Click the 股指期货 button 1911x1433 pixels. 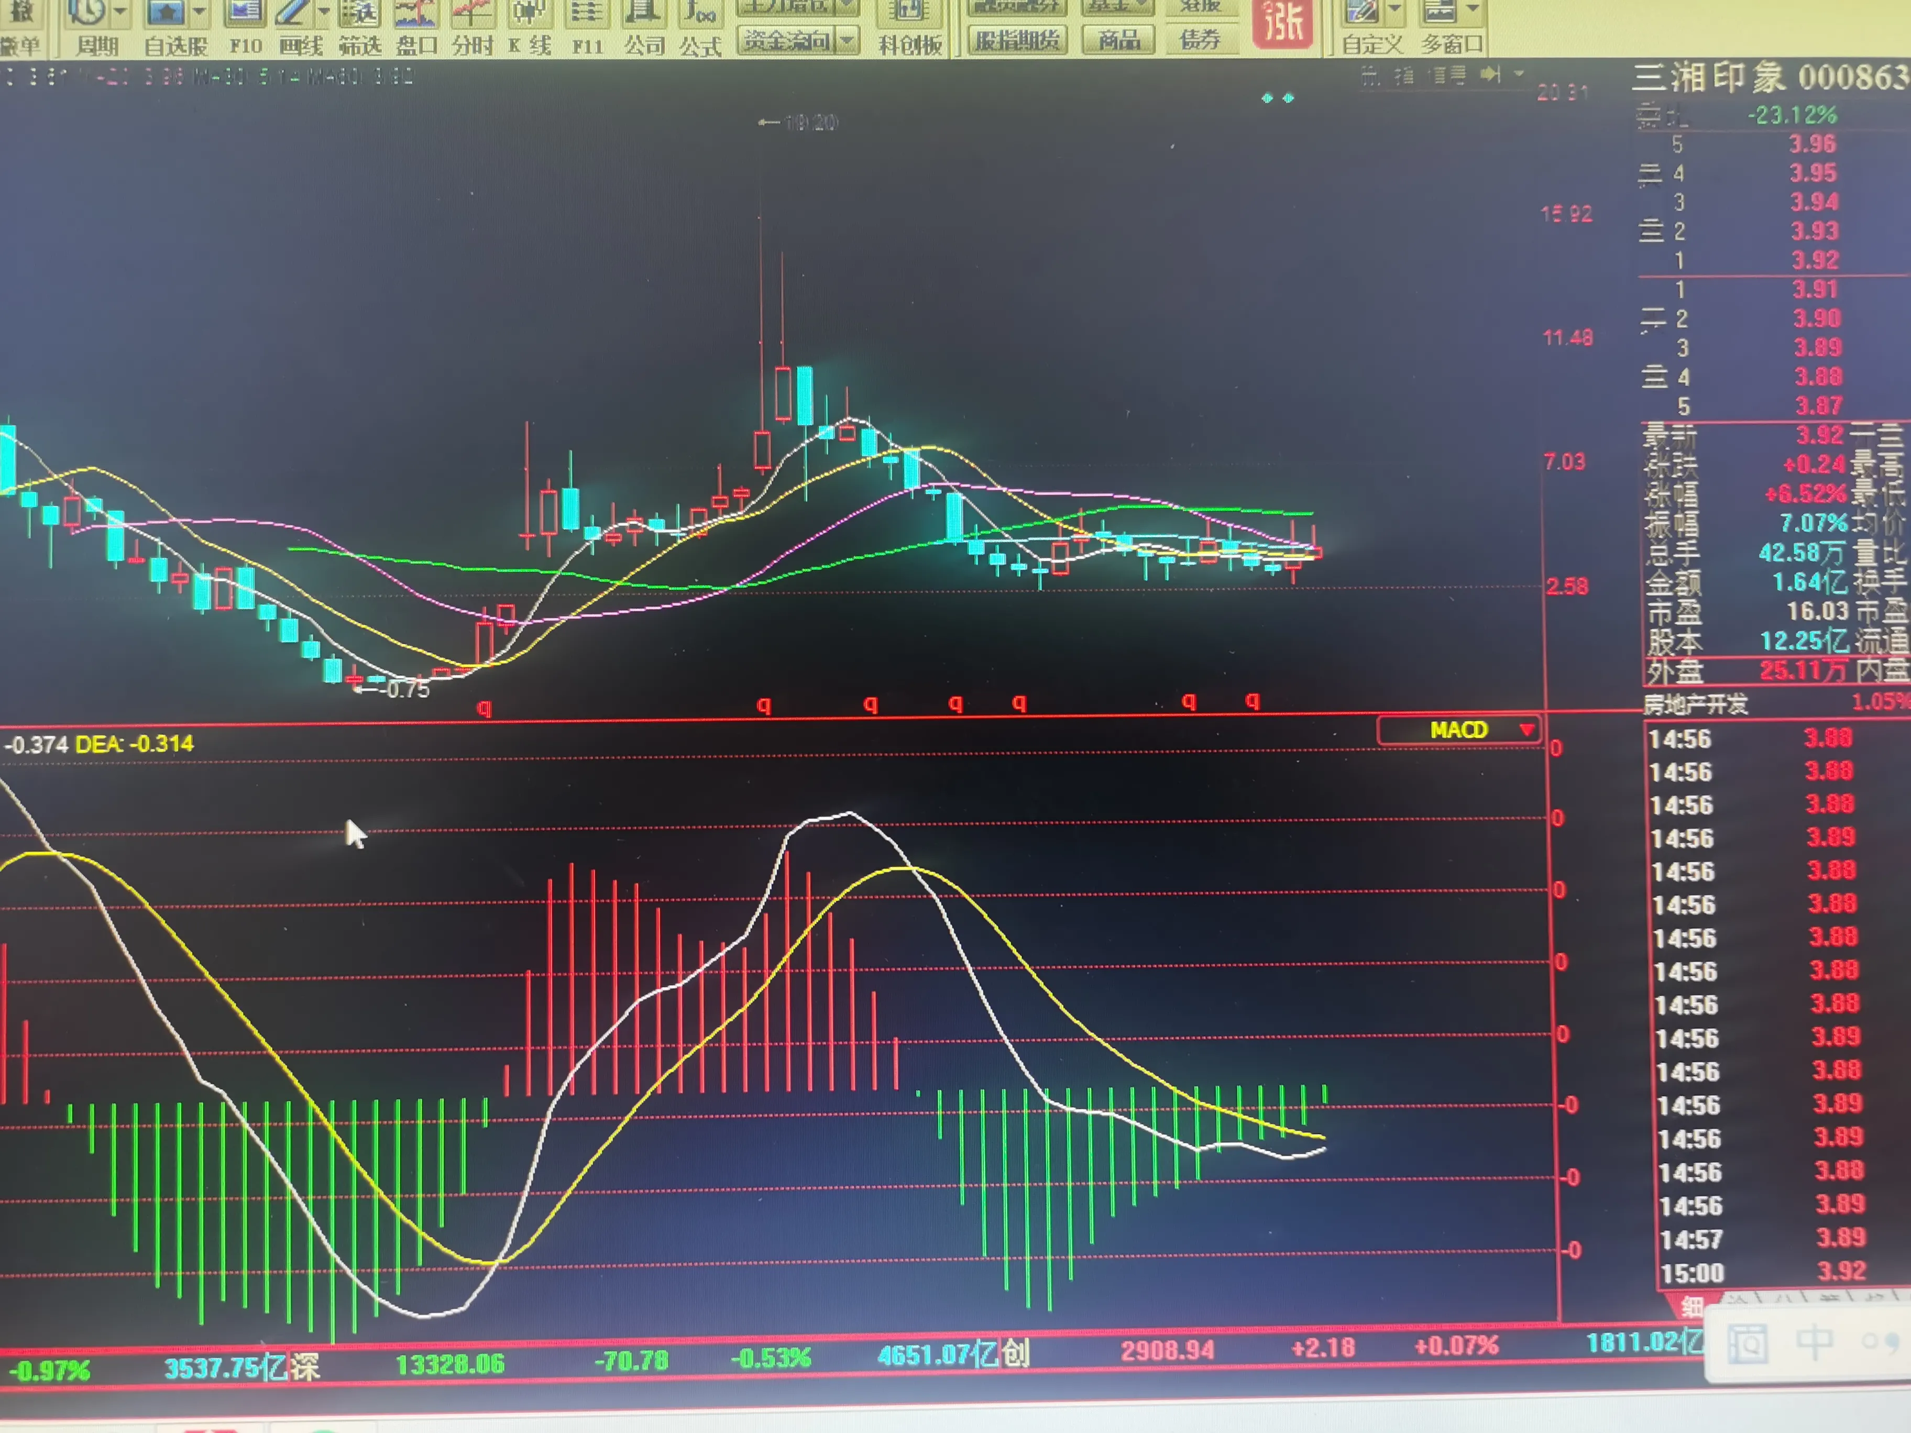(1017, 40)
